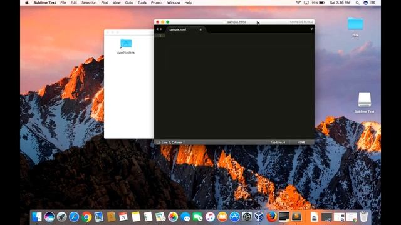This screenshot has width=401, height=225.
Task: Open iBooks from the Dock
Action: pyautogui.click(x=222, y=217)
